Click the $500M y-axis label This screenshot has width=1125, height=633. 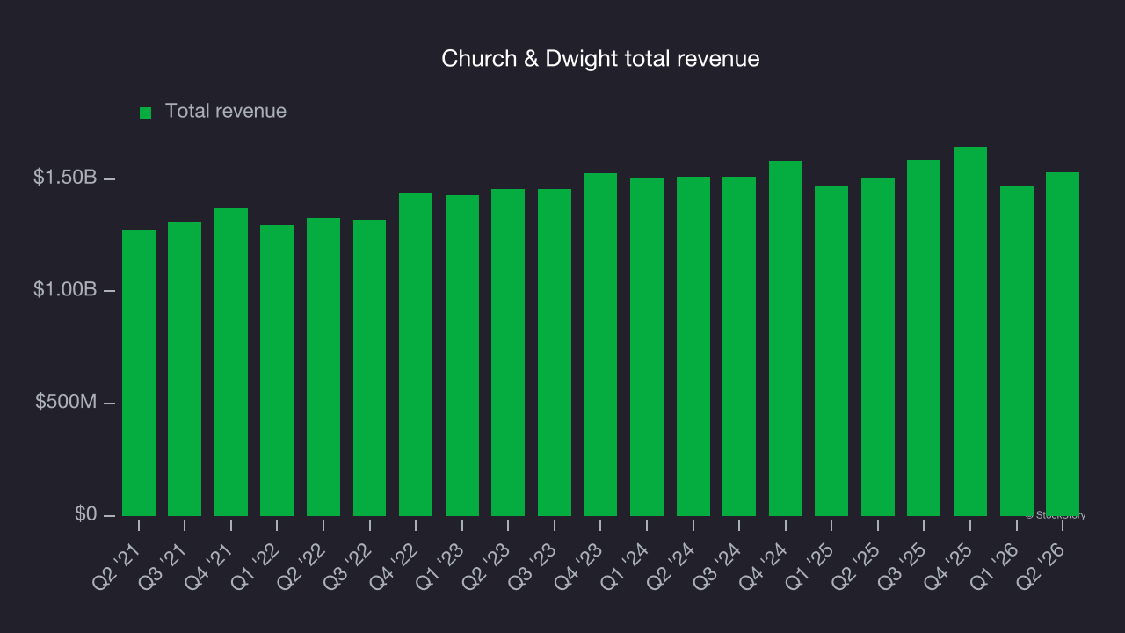pyautogui.click(x=66, y=403)
